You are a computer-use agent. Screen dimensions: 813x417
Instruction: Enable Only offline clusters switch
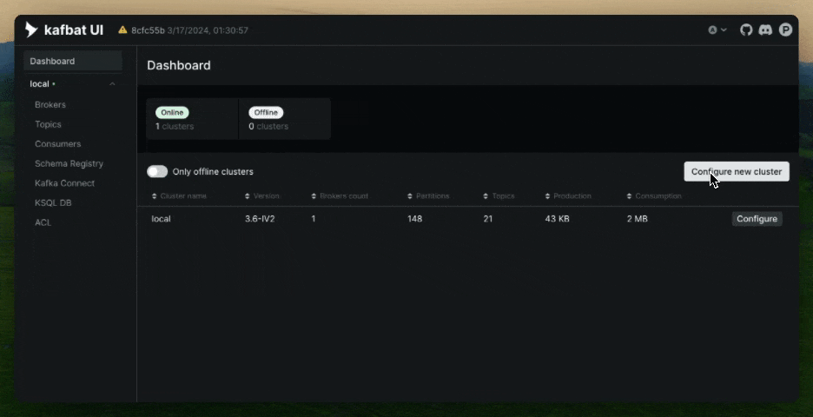click(x=157, y=172)
